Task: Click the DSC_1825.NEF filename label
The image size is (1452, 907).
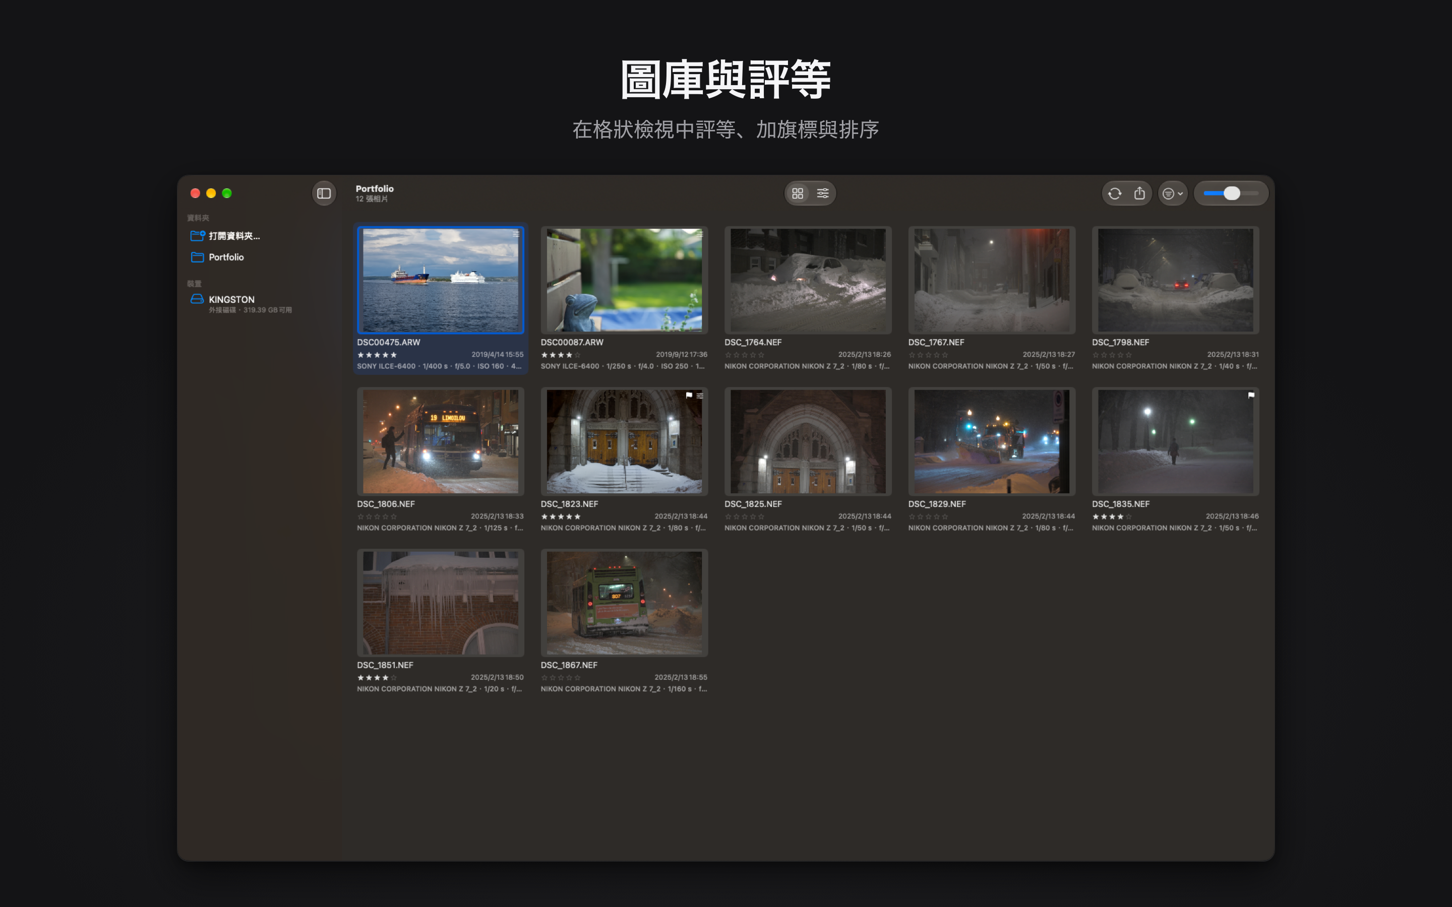Action: click(753, 504)
